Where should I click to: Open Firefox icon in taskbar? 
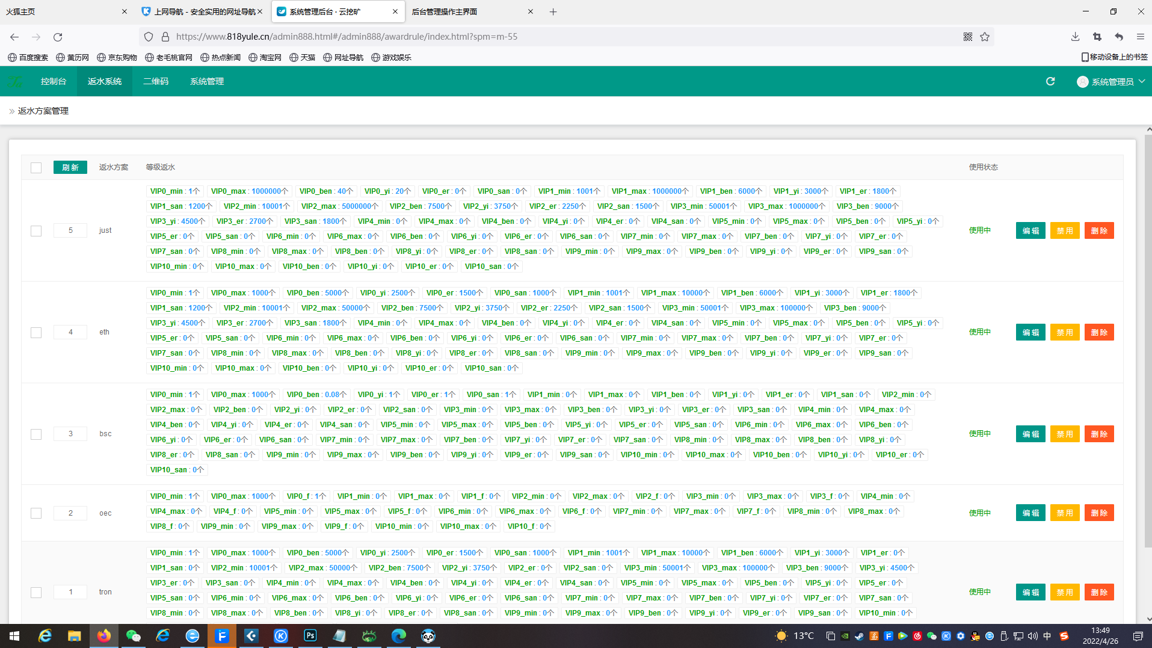(103, 636)
